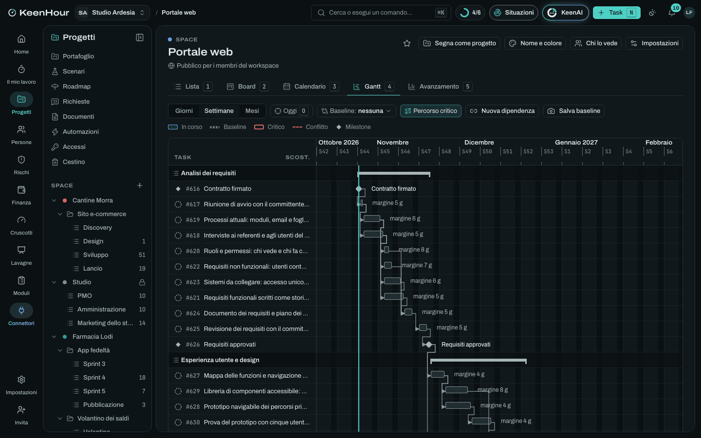Screen dimensions: 701x438
Task: Mark task #624 status circle
Action: [x=178, y=313]
